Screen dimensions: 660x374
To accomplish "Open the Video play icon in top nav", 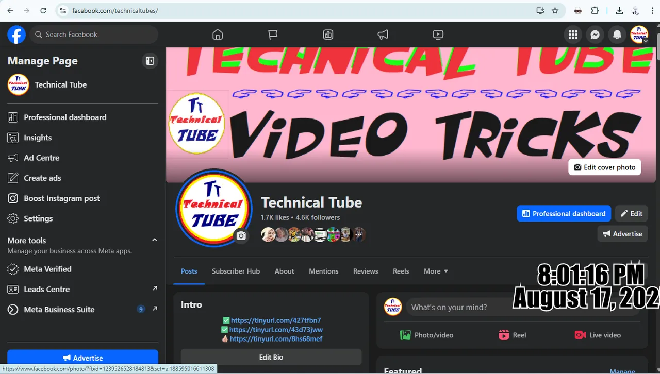I will coord(438,35).
